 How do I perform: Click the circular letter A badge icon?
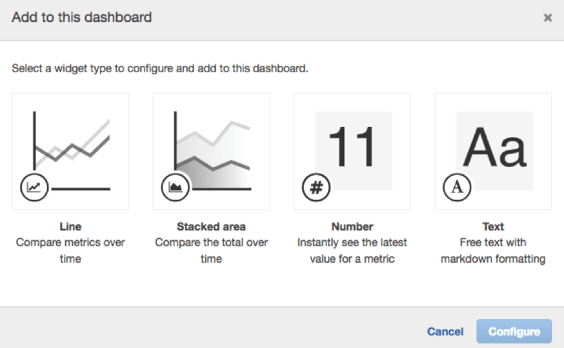(457, 187)
